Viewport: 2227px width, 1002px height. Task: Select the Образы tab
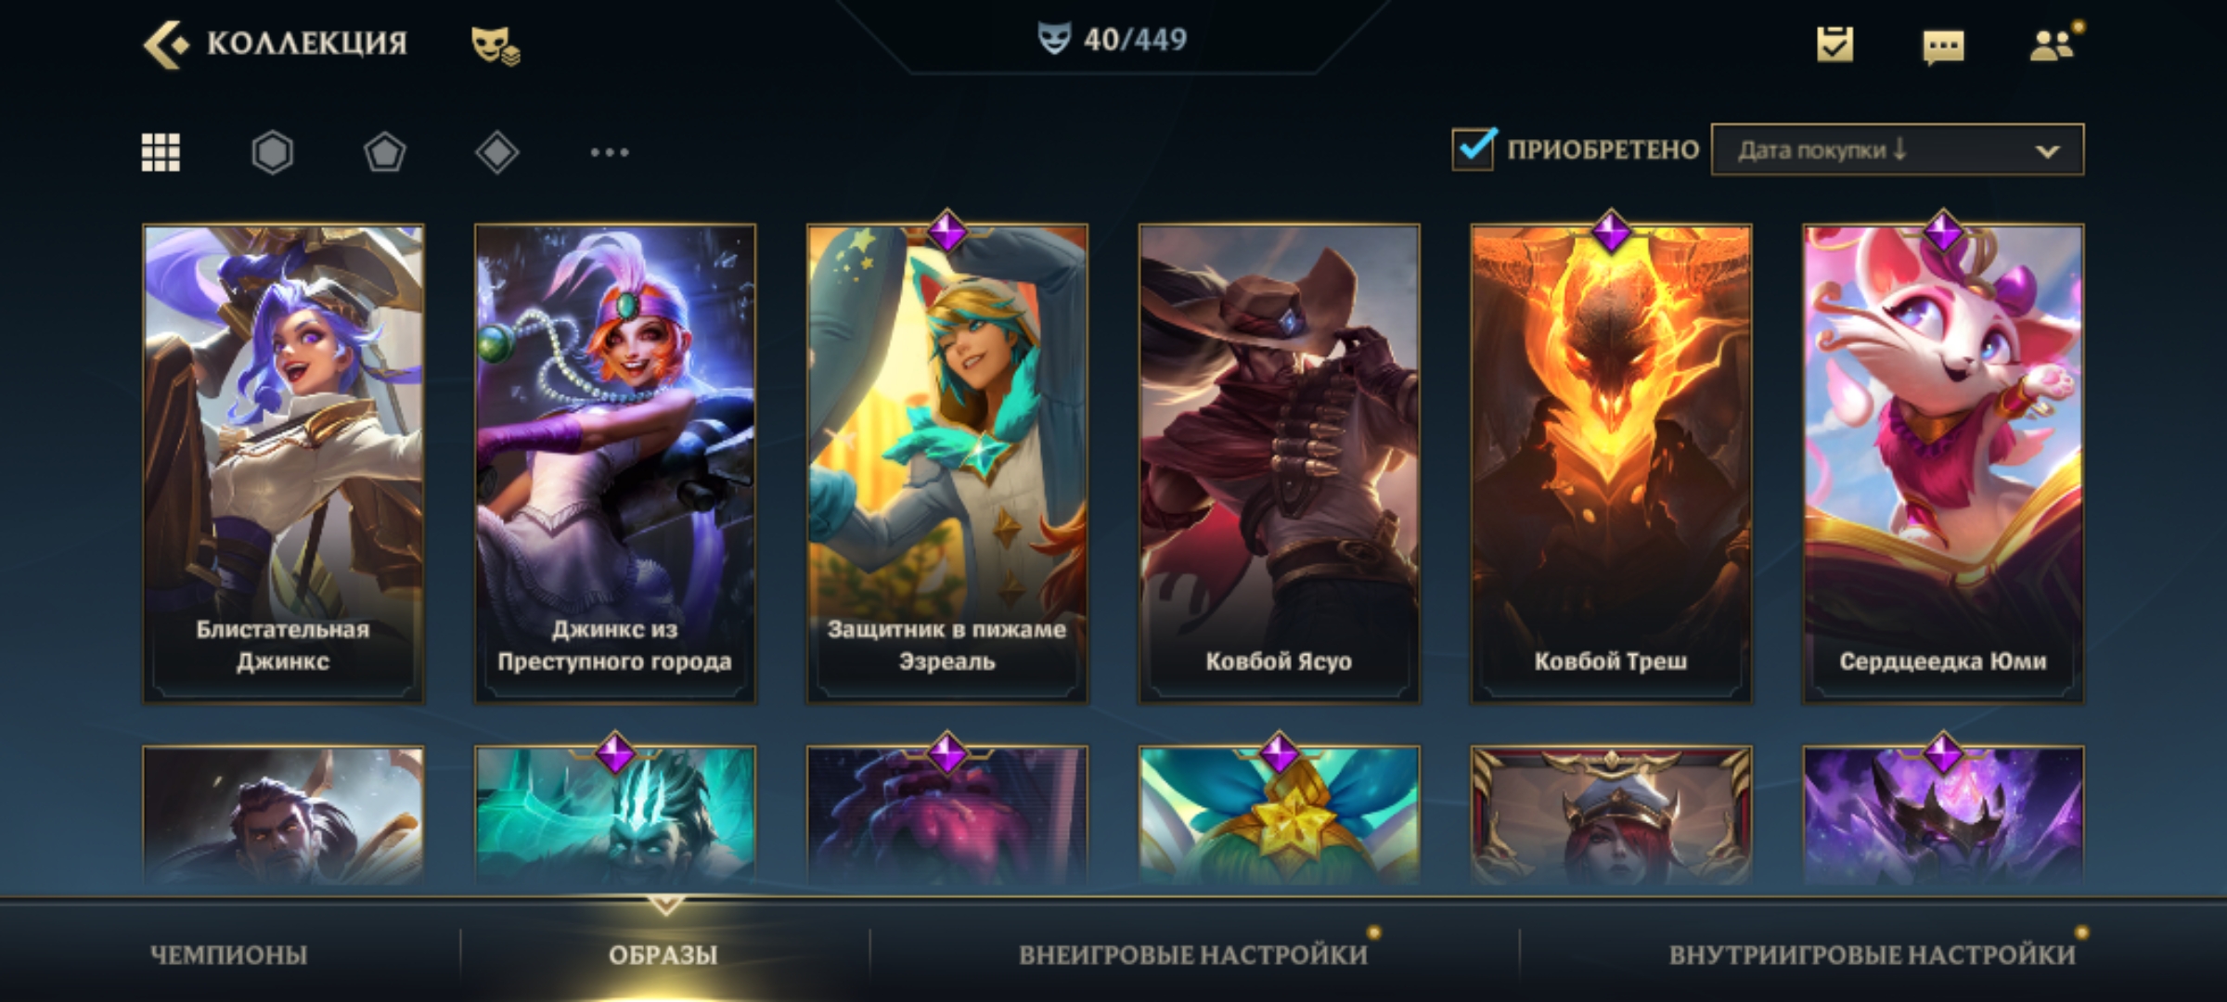663,955
